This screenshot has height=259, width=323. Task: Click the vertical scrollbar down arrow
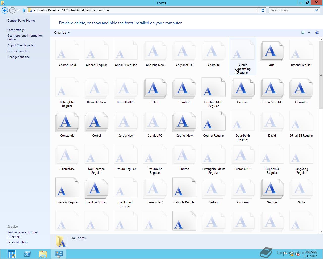pos(321,232)
